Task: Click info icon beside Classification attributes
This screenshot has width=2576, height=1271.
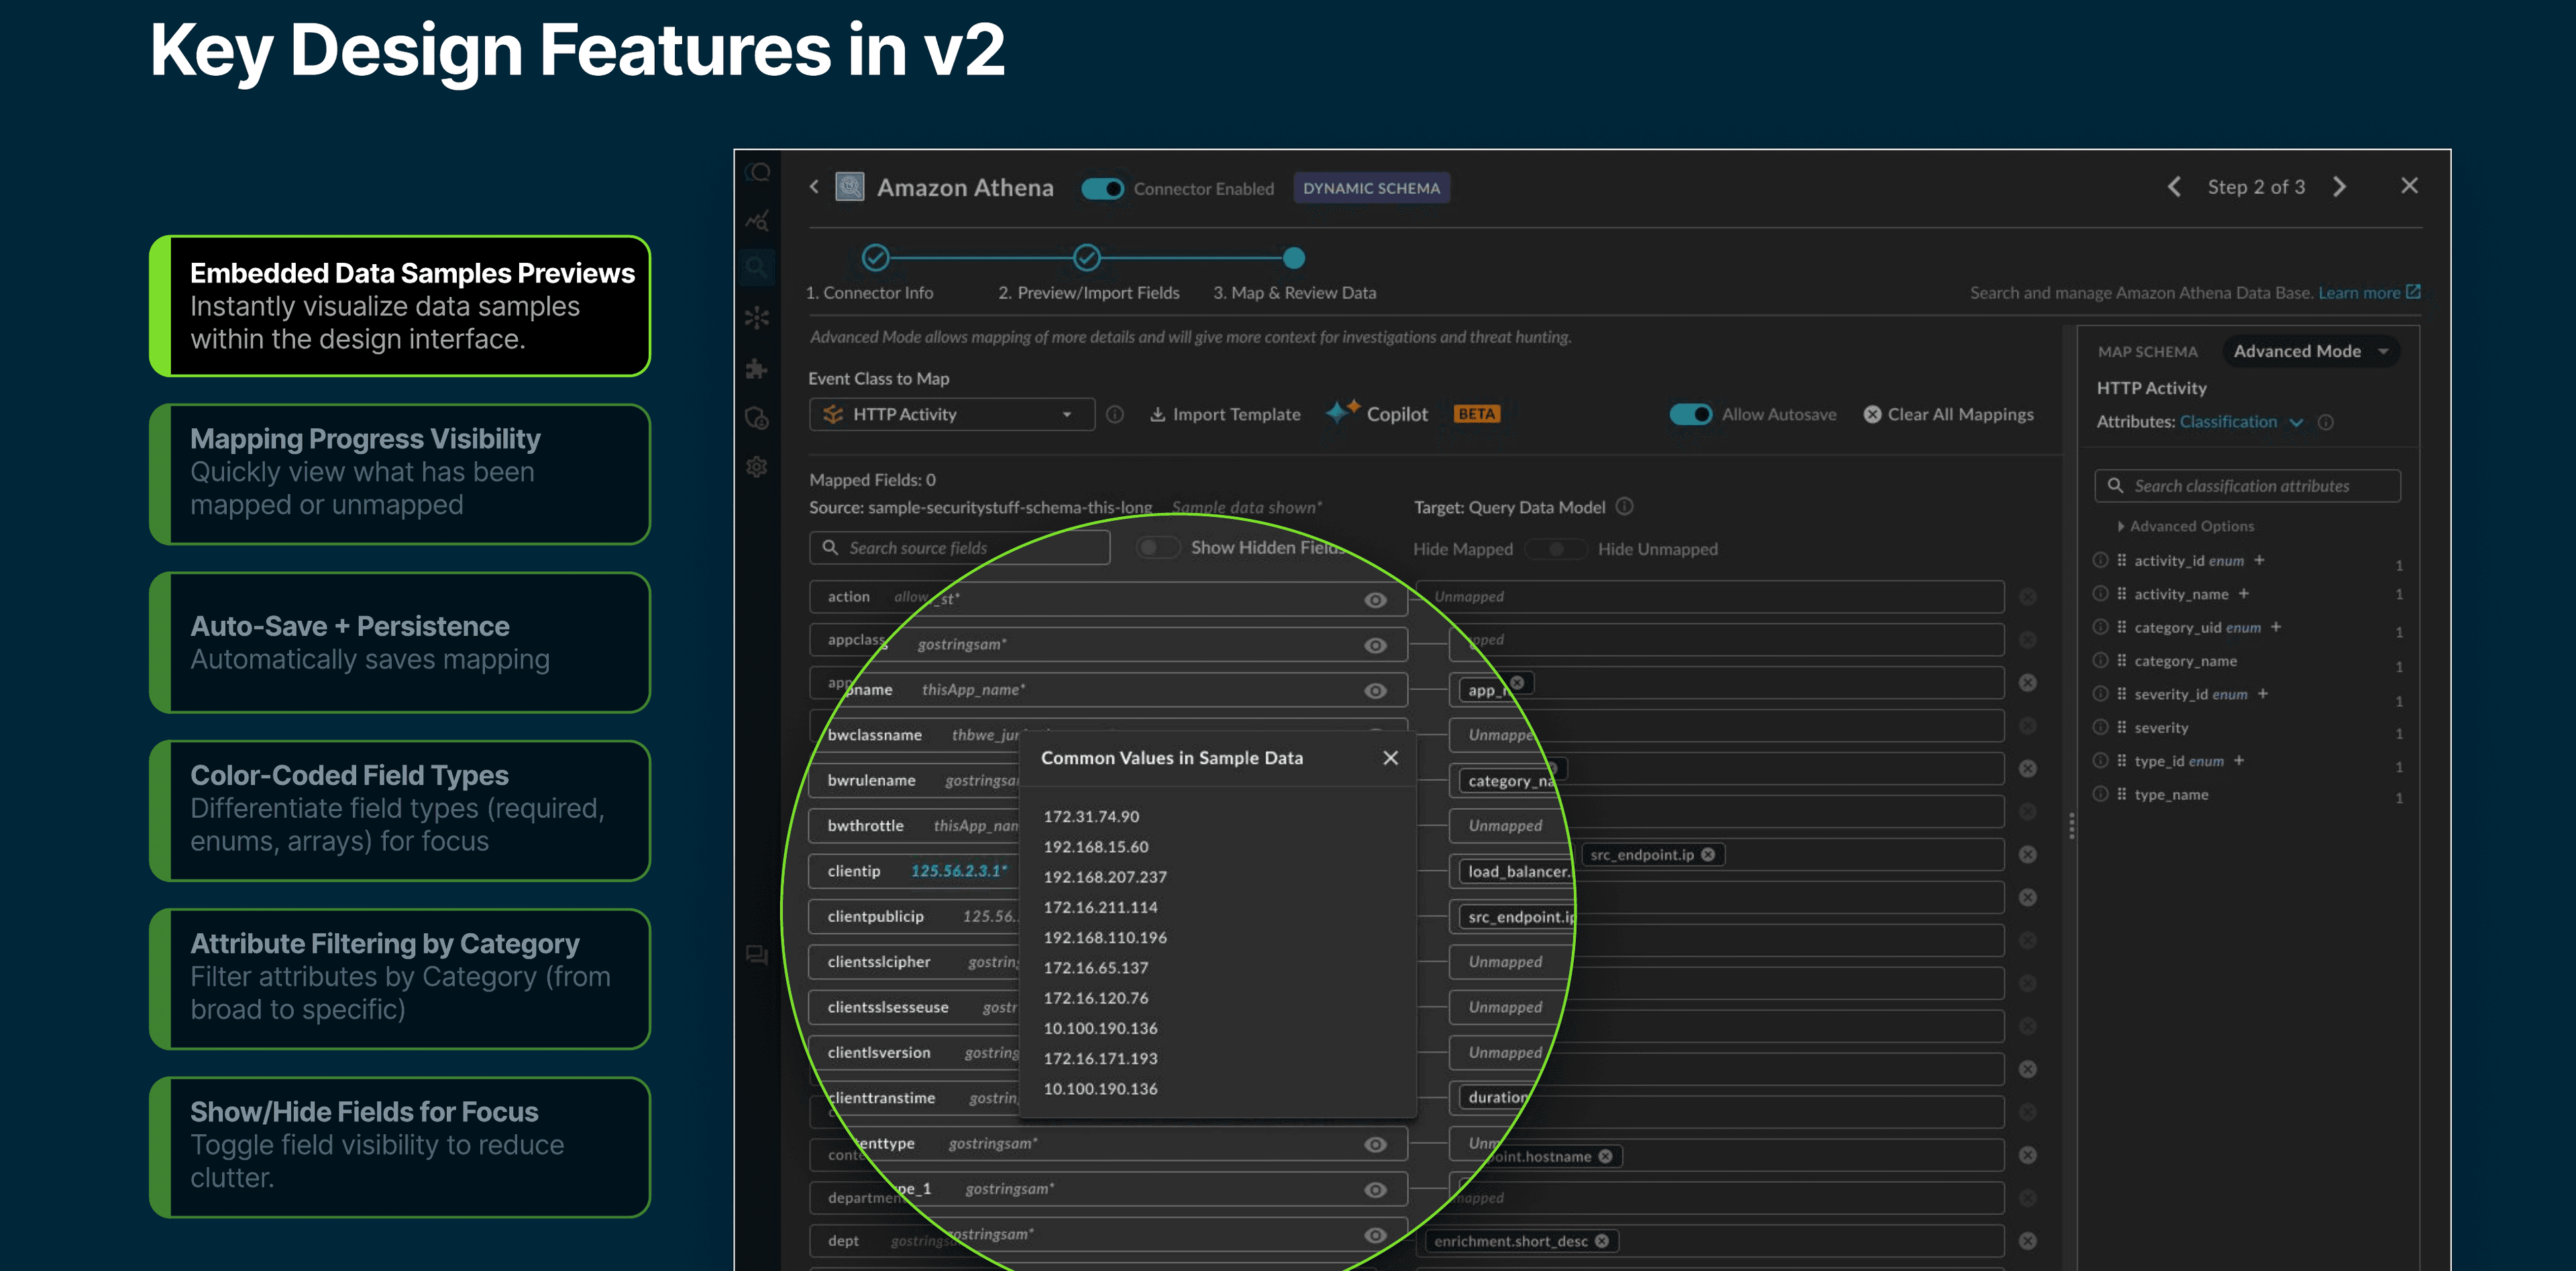Action: (2326, 422)
